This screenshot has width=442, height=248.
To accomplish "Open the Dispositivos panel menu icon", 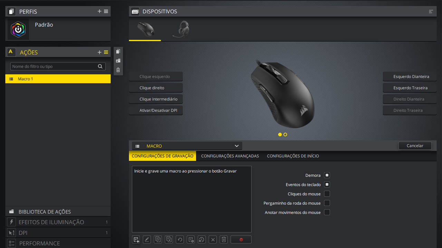I will tap(431, 11).
